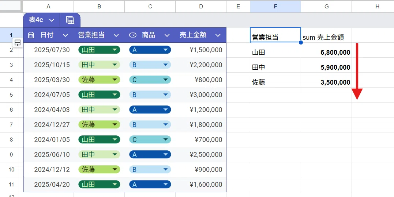The height and width of the screenshot is (197, 394).
Task: Click the table calculator icon beside 表4c
Action: [70, 20]
